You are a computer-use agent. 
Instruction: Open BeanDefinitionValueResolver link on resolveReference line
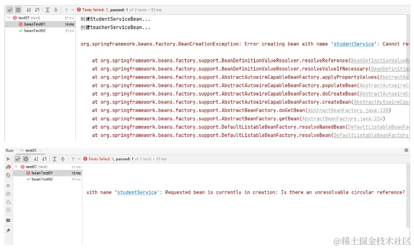click(x=380, y=60)
